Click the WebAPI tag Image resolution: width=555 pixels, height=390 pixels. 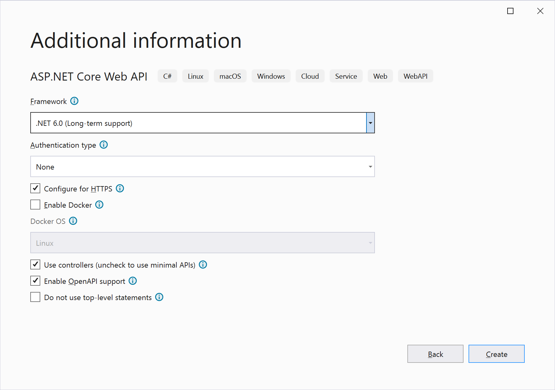(x=415, y=76)
